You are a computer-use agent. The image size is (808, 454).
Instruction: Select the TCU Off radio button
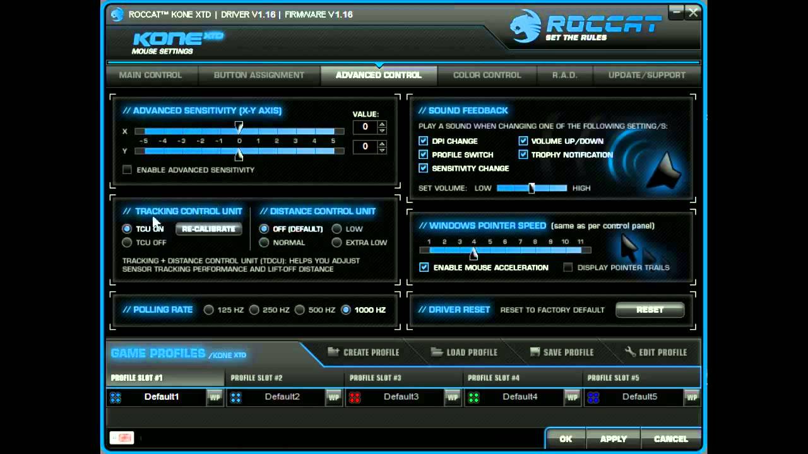[127, 242]
